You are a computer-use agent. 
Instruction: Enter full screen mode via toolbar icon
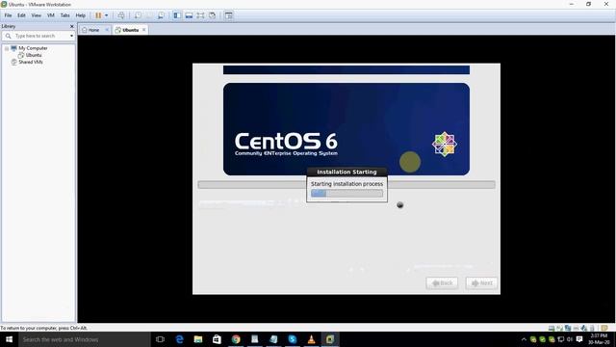(x=200, y=15)
